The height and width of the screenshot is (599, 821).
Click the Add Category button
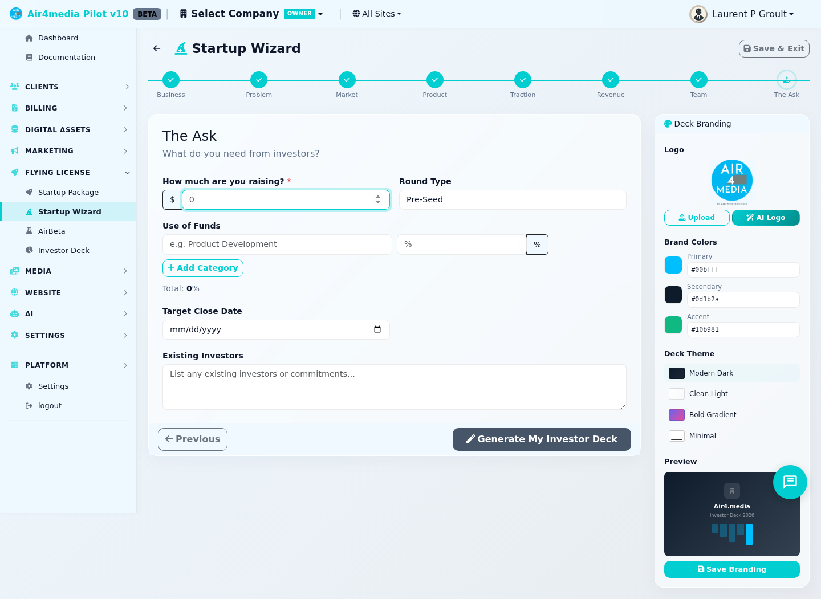[x=203, y=268]
